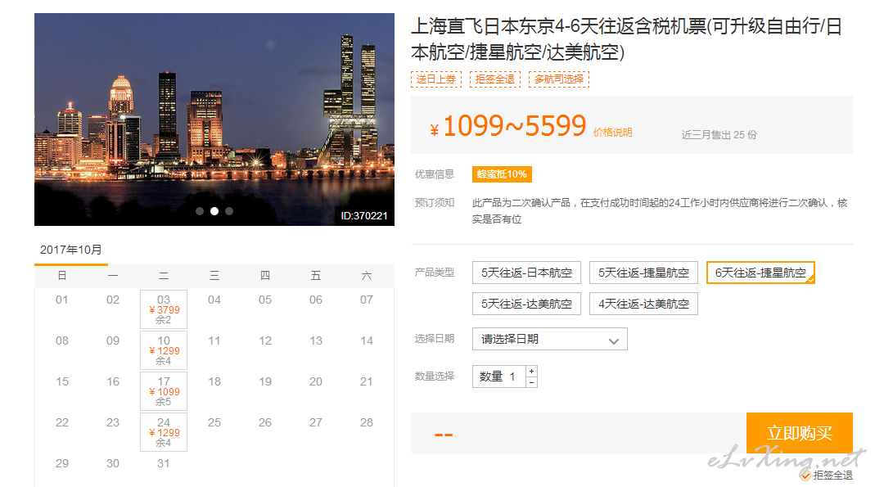
Task: Click calendar date 05
Action: (265, 300)
